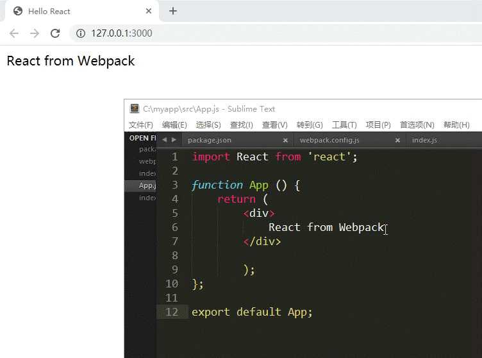Go back in browser history
The image size is (482, 358).
(x=14, y=33)
